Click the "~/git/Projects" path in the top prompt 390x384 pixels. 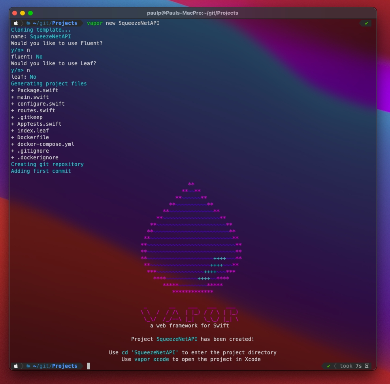[x=55, y=23]
